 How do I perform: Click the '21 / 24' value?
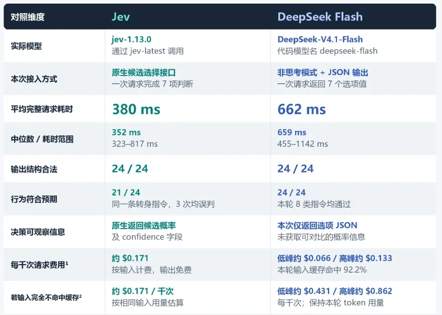126,192
